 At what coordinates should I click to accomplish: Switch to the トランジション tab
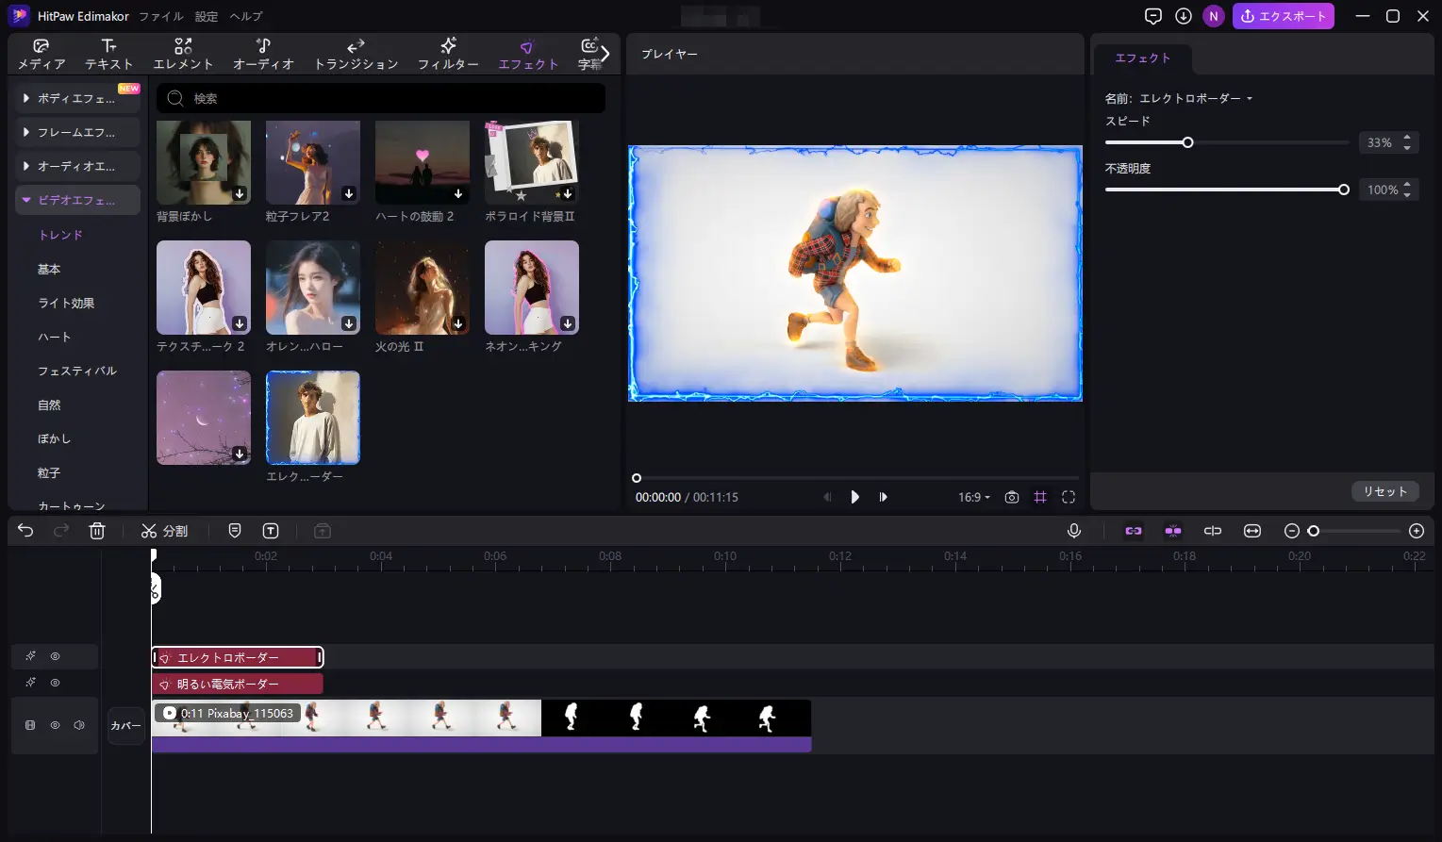pyautogui.click(x=356, y=55)
